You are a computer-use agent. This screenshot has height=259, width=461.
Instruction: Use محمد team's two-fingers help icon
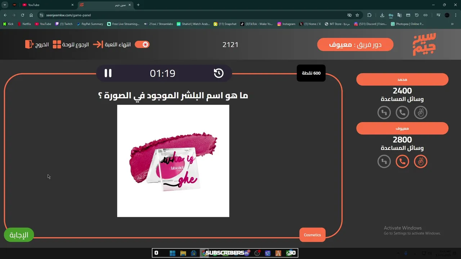tap(420, 113)
